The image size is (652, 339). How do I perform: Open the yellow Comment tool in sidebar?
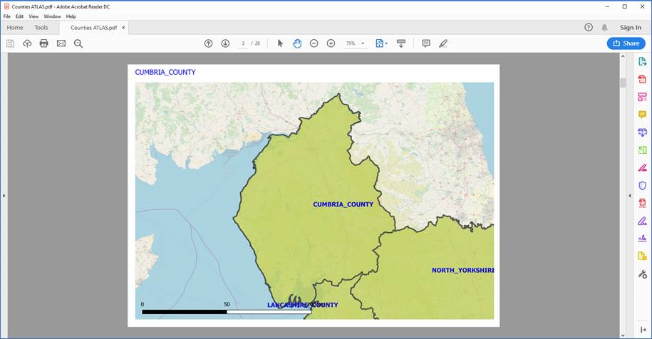[642, 115]
